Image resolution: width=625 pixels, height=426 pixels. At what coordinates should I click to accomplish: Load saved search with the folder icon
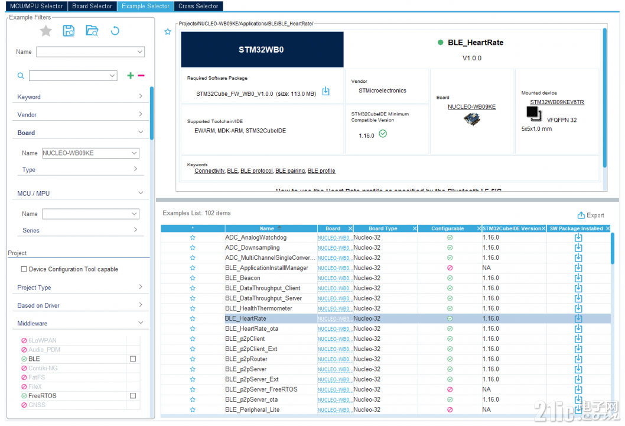92,31
